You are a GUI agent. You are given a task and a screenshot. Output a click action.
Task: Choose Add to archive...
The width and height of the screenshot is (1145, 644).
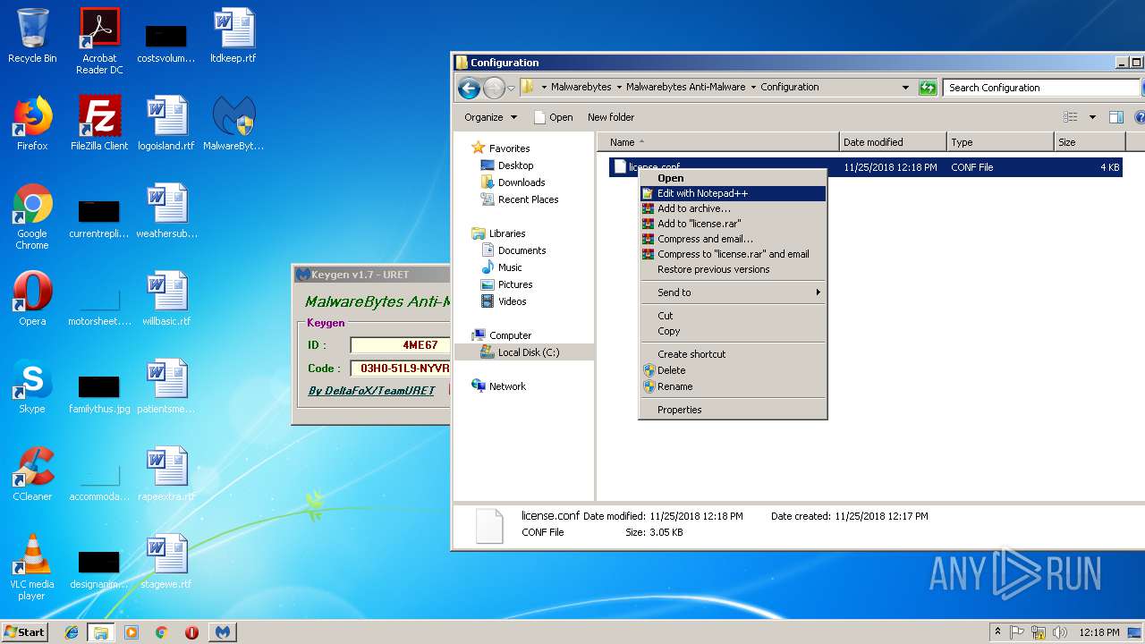[733, 208]
